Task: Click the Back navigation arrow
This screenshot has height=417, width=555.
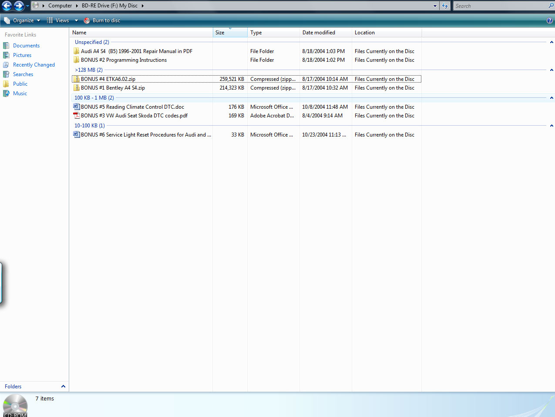Action: coord(7,6)
